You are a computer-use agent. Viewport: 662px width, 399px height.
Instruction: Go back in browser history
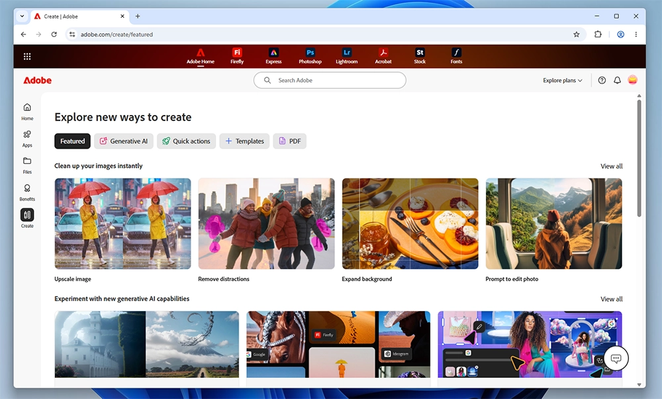(x=23, y=34)
